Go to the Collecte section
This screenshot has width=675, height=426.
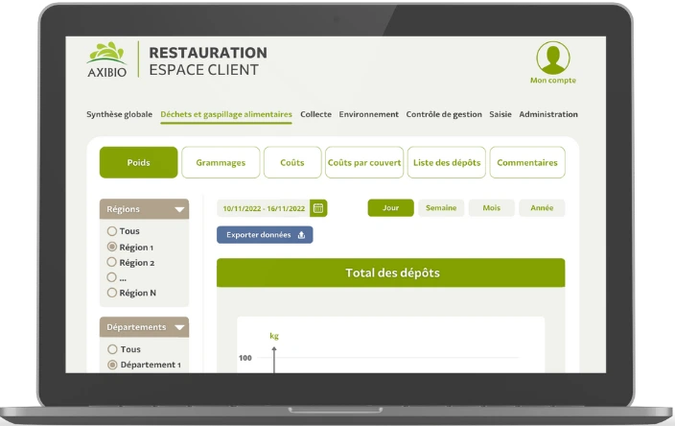316,114
